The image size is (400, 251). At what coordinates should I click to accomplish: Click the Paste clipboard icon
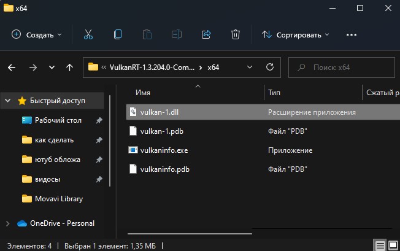(147, 34)
